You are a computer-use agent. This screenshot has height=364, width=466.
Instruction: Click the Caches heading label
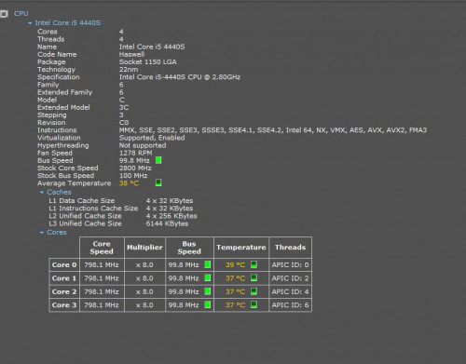click(59, 192)
